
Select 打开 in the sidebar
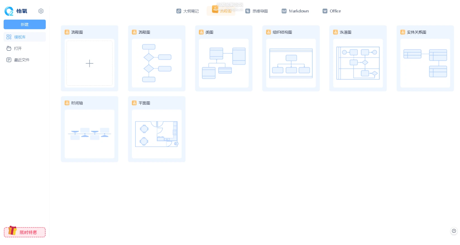[25, 48]
